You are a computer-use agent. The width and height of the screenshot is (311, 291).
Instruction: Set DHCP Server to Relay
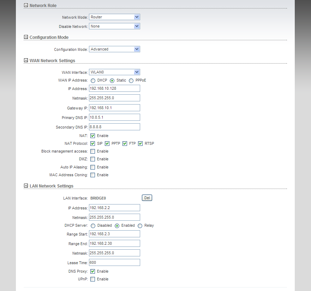coord(140,226)
